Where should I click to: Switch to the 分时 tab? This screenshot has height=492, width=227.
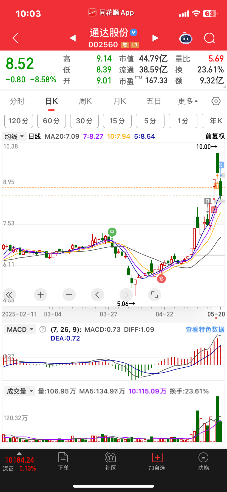coord(17,101)
